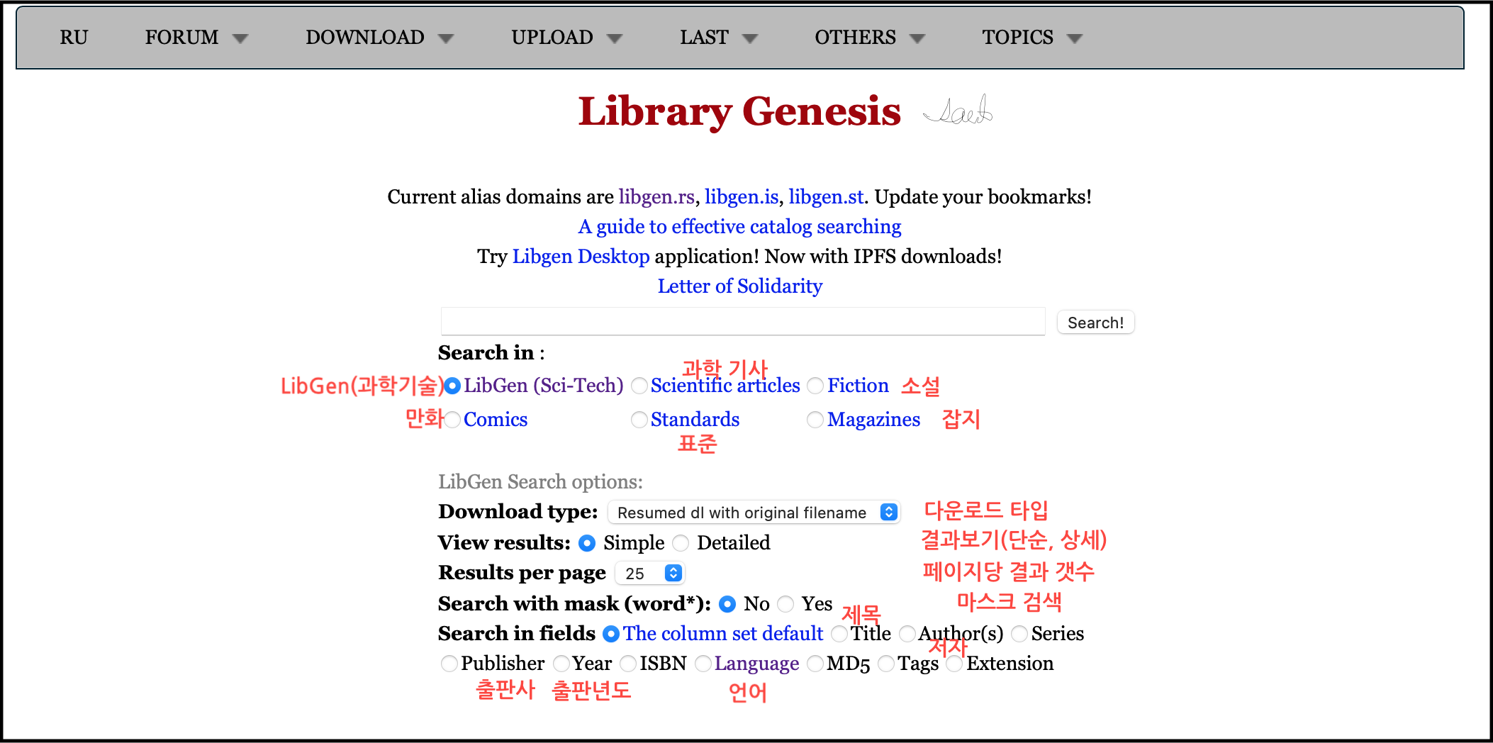Set Search with mask to Yes

785,604
